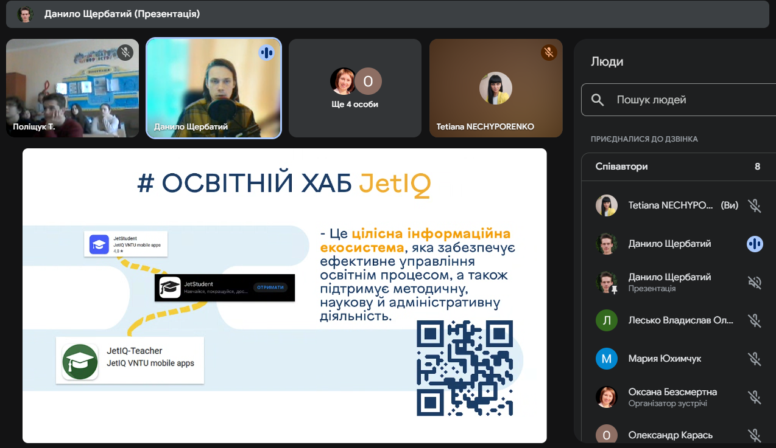Expand the 'Ще 4 особи' participants tile

(355, 88)
